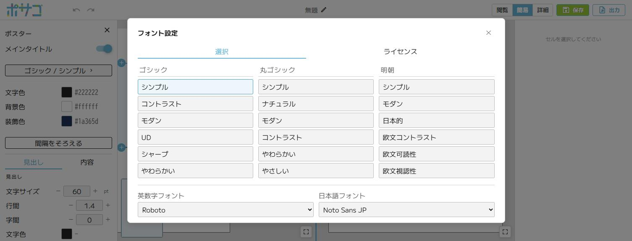
Task: Select the シャープ font option
Action: pos(195,154)
